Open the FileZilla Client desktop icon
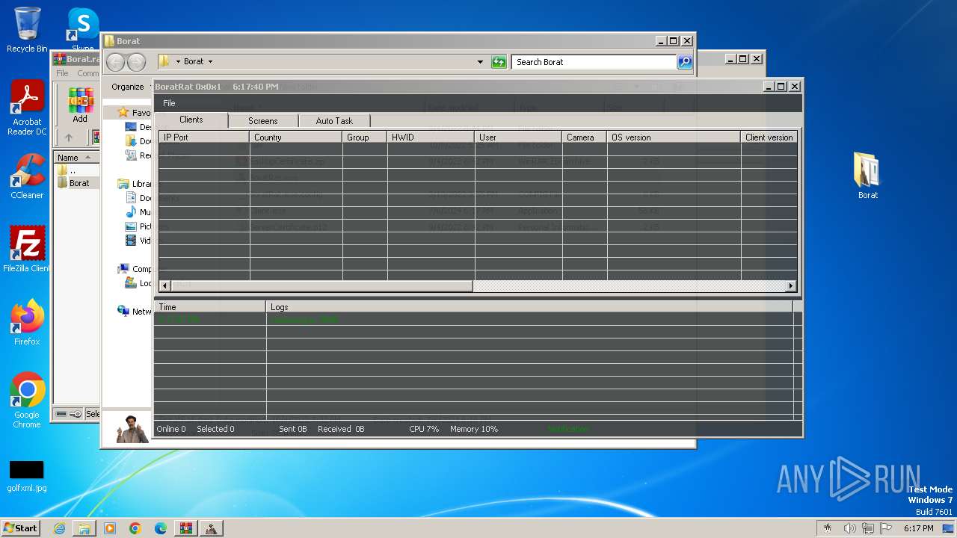957x538 pixels. 27,250
